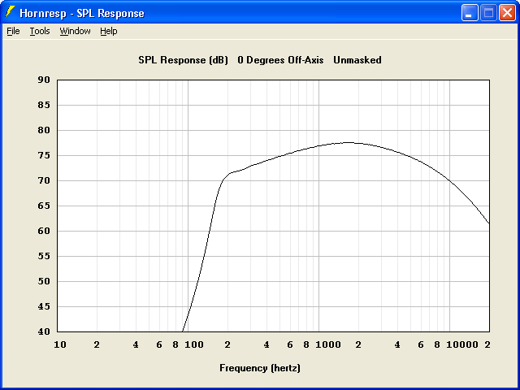The height and width of the screenshot is (390, 520).
Task: Open the Window menu
Action: tap(75, 31)
